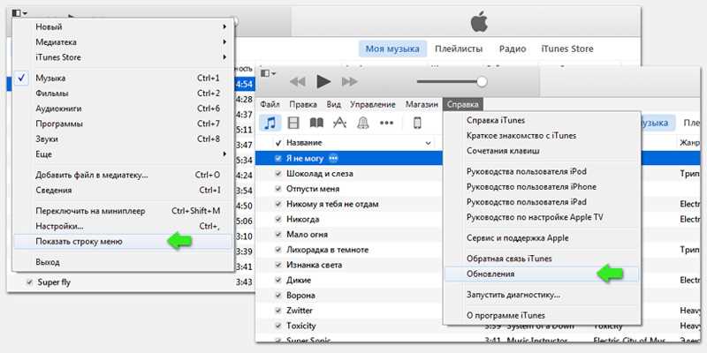707x353 pixels.
Task: Switch to Плейлисты tab in back window
Action: [x=459, y=49]
